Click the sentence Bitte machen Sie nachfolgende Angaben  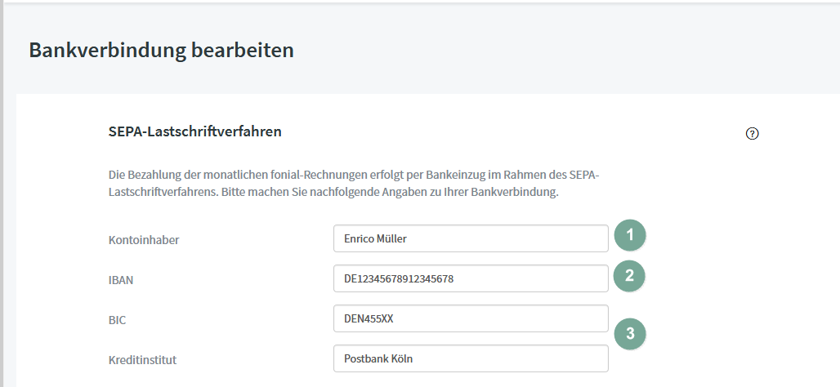pyautogui.click(x=390, y=192)
